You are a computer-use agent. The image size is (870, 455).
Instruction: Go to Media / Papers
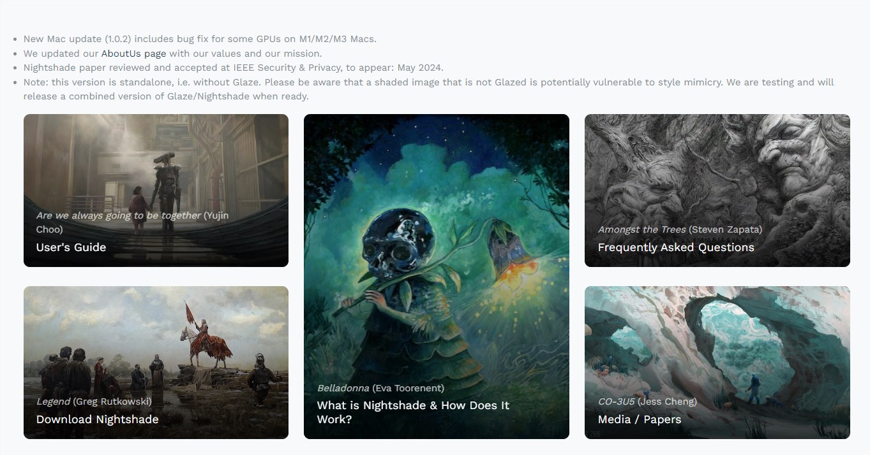[x=640, y=419]
